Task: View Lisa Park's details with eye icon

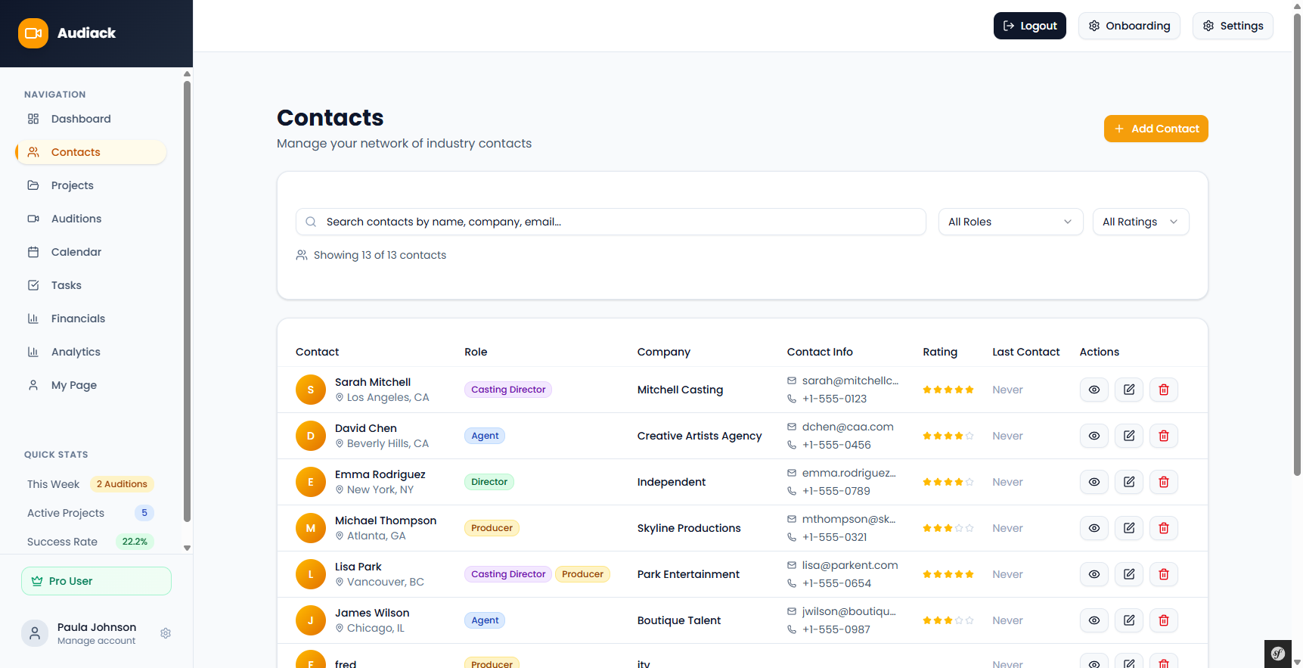Action: tap(1094, 574)
